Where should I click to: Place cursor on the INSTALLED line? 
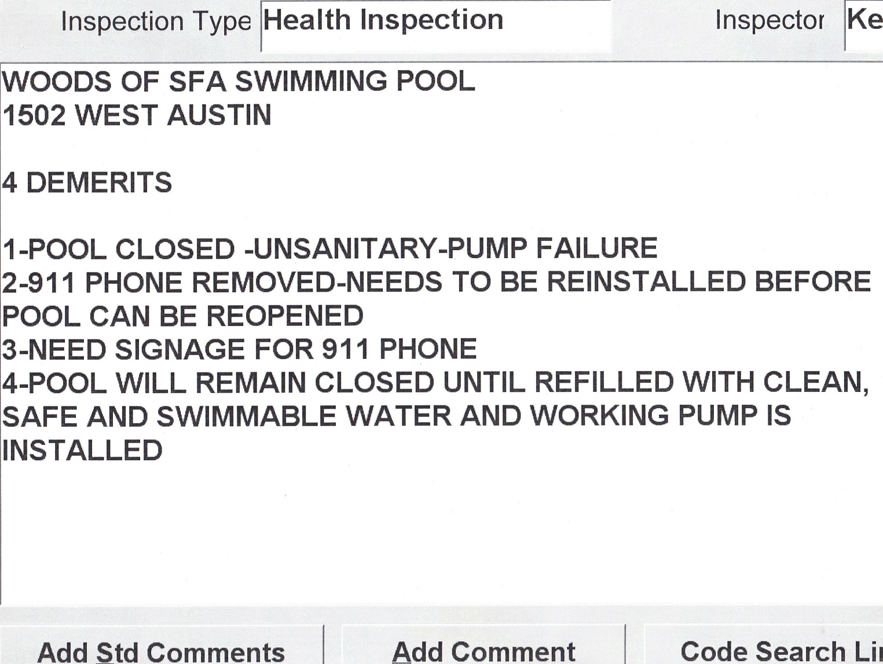82,450
